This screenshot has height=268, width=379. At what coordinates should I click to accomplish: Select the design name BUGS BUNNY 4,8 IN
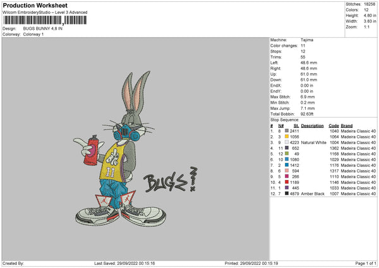tap(43, 28)
